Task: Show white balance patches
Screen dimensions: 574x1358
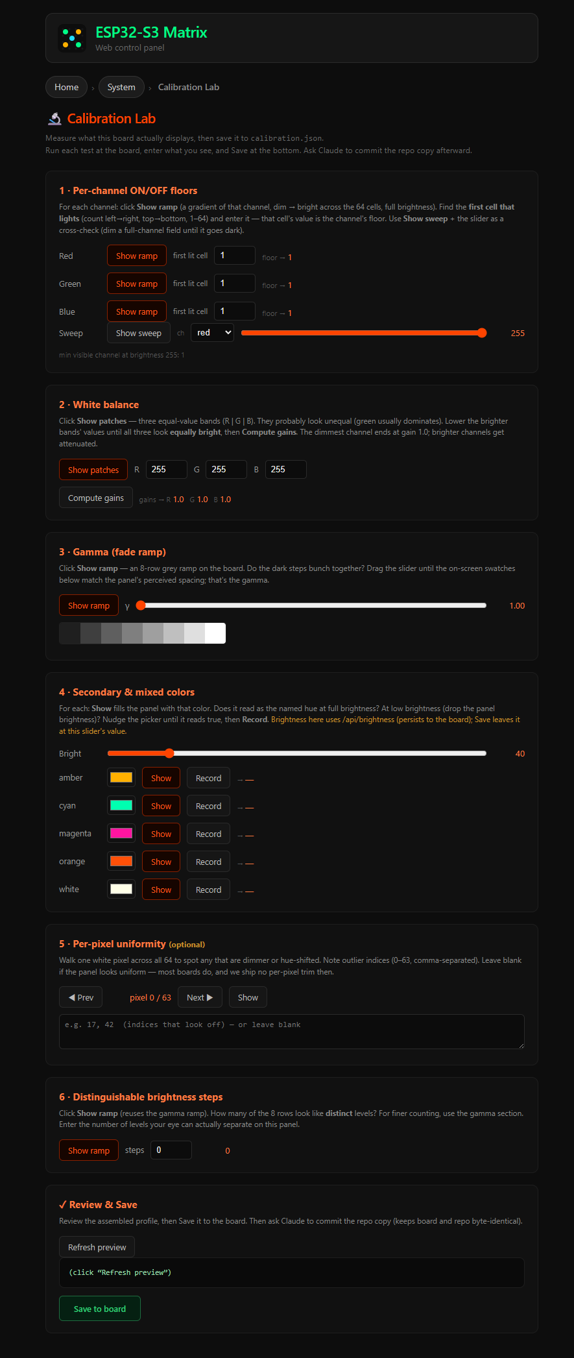Action: coord(93,470)
